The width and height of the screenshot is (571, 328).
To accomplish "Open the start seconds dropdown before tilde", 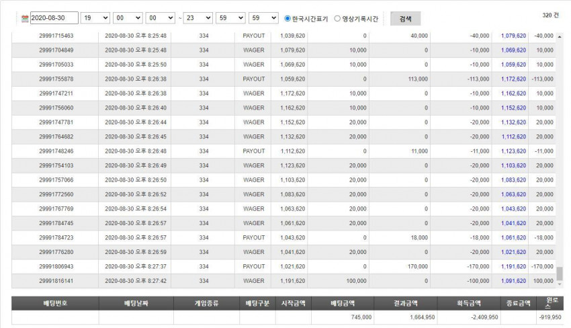I will [161, 18].
